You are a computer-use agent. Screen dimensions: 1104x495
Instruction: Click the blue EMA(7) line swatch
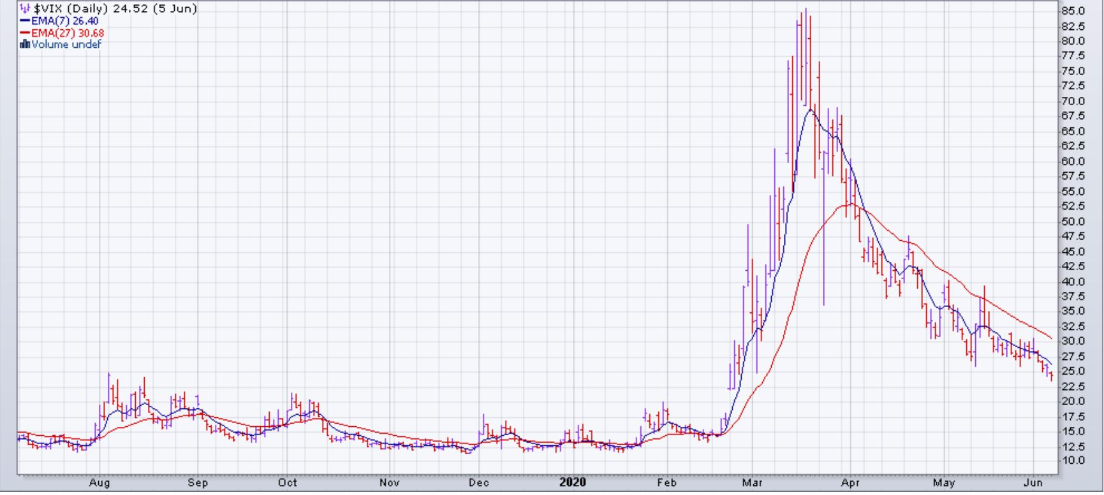[x=25, y=21]
